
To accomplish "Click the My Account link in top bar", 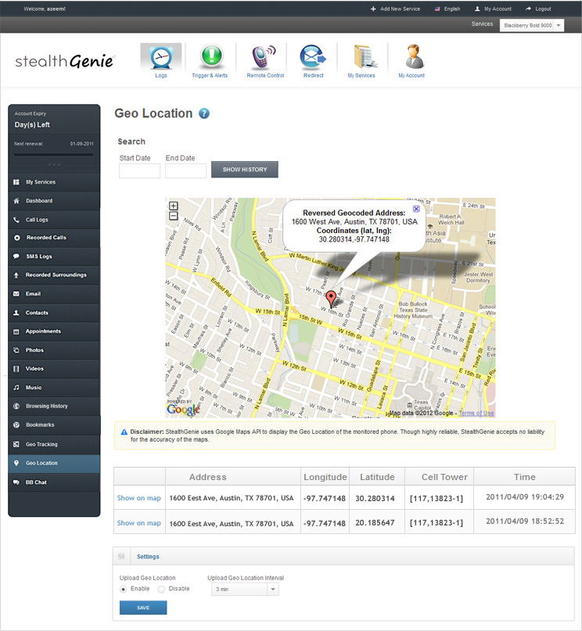I will coord(498,9).
